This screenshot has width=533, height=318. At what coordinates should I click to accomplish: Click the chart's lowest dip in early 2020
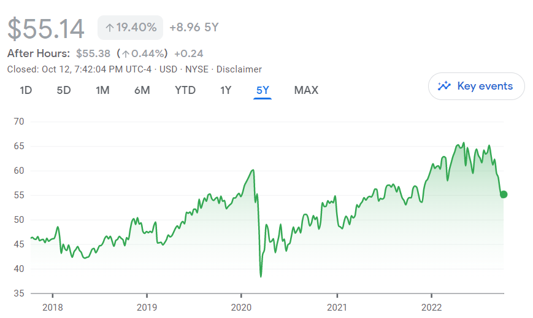click(x=261, y=276)
